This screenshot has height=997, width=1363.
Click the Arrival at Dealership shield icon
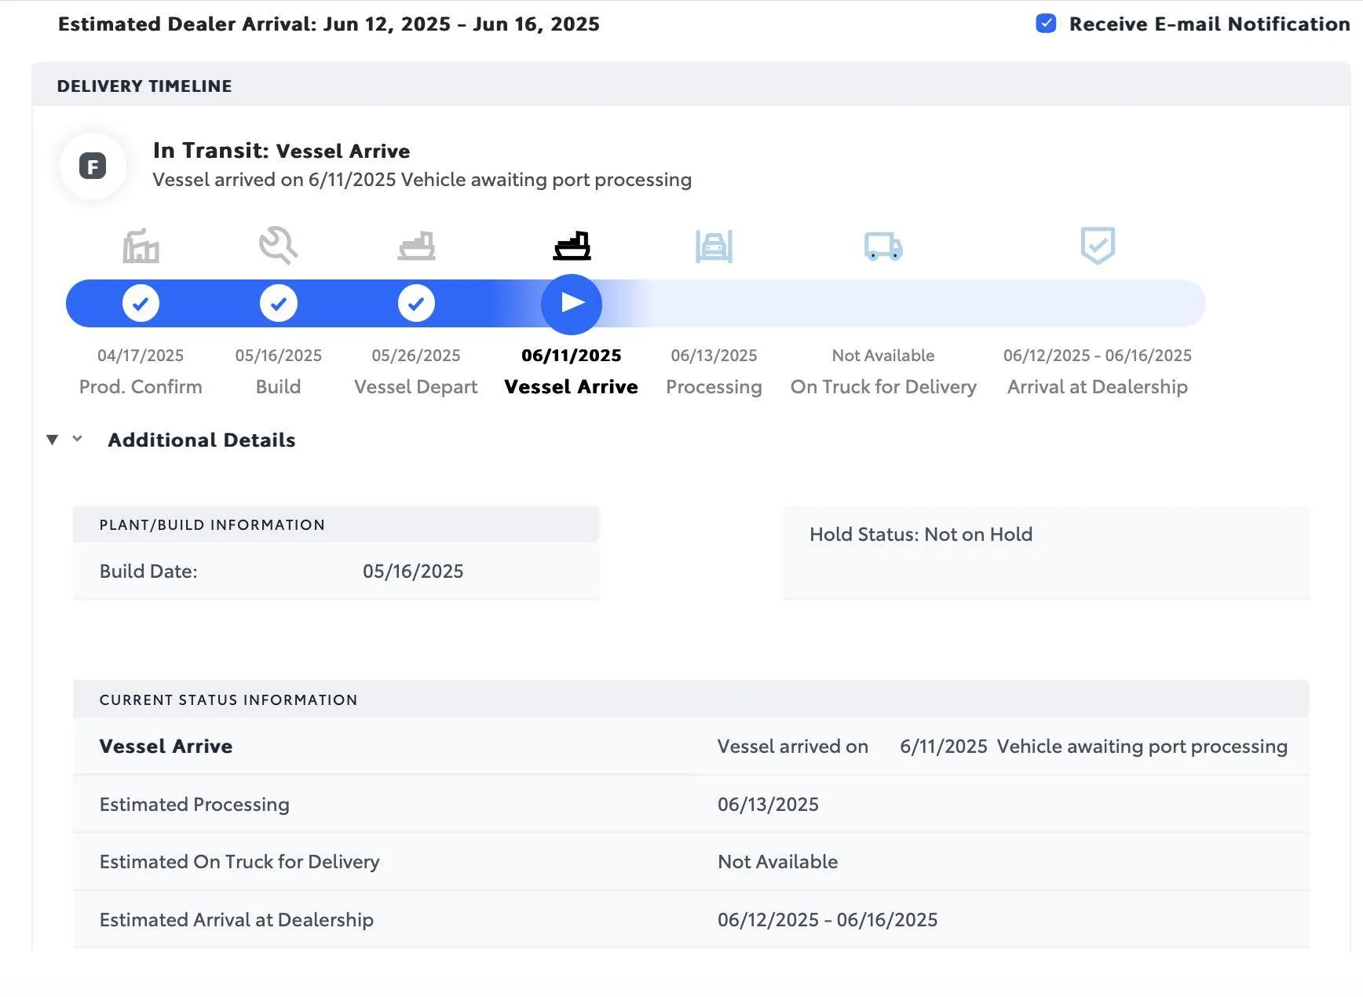coord(1097,246)
